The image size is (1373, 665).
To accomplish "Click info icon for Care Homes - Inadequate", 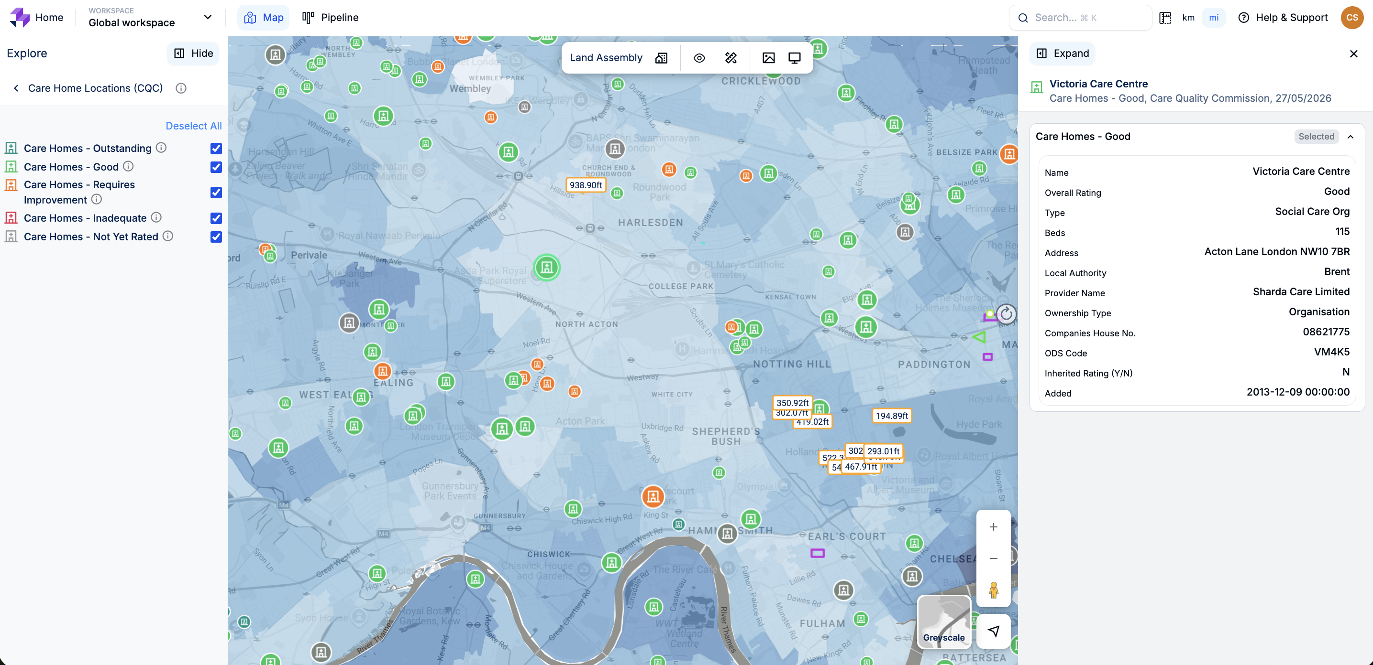I will (x=155, y=217).
